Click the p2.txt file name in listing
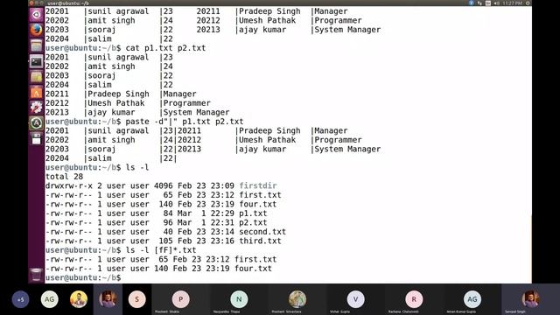The height and width of the screenshot is (315, 560). [x=253, y=222]
